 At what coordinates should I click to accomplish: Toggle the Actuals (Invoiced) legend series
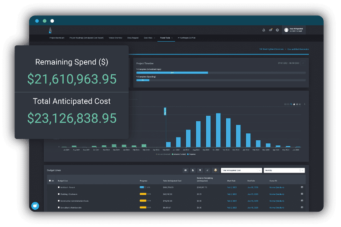pos(163,154)
